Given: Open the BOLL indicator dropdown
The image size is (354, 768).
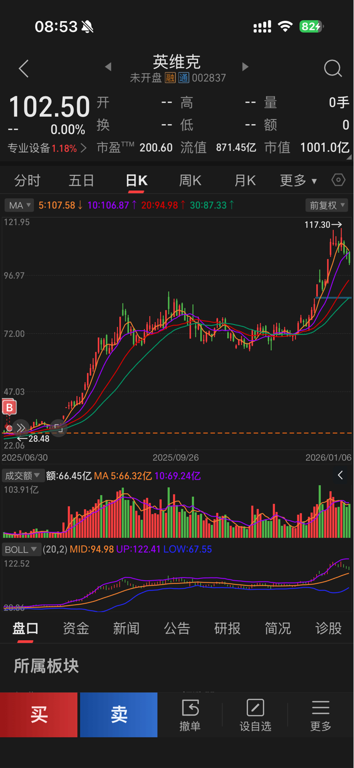Looking at the screenshot, I should point(21,549).
